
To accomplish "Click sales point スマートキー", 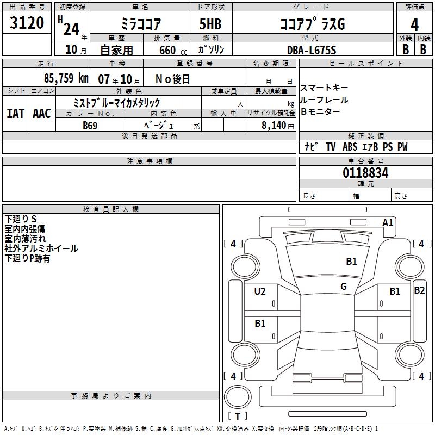I will (324, 88).
